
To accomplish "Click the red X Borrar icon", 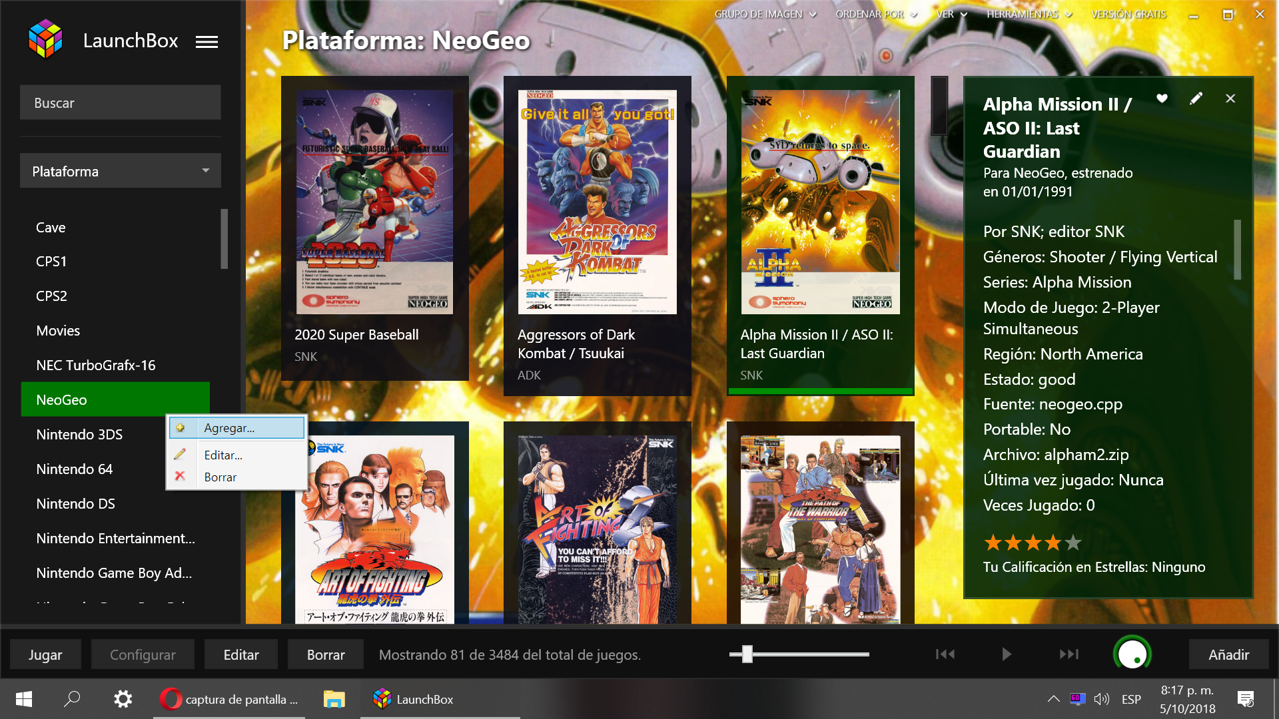I will click(x=180, y=476).
